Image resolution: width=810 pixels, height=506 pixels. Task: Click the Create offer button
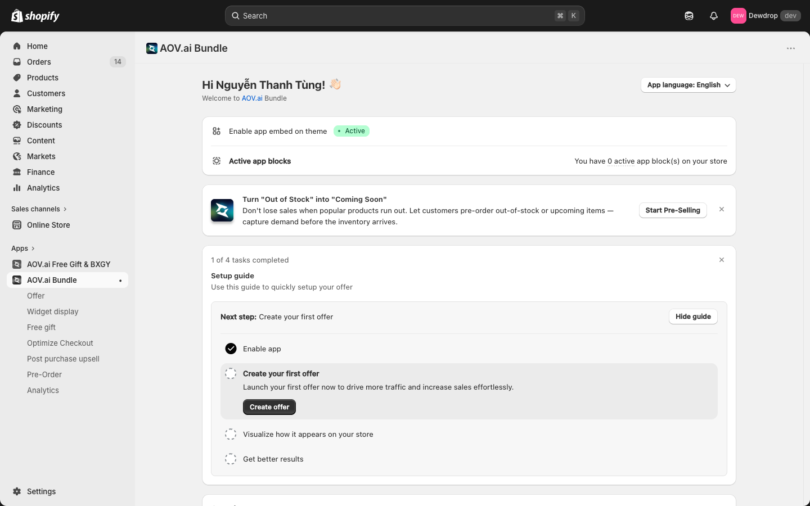tap(269, 407)
